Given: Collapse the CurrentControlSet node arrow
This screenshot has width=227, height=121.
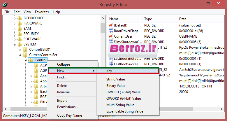Looking at the screenshot, I should [20, 55].
